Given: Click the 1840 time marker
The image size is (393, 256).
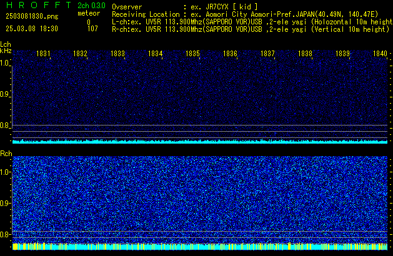Looking at the screenshot, I should (381, 54).
